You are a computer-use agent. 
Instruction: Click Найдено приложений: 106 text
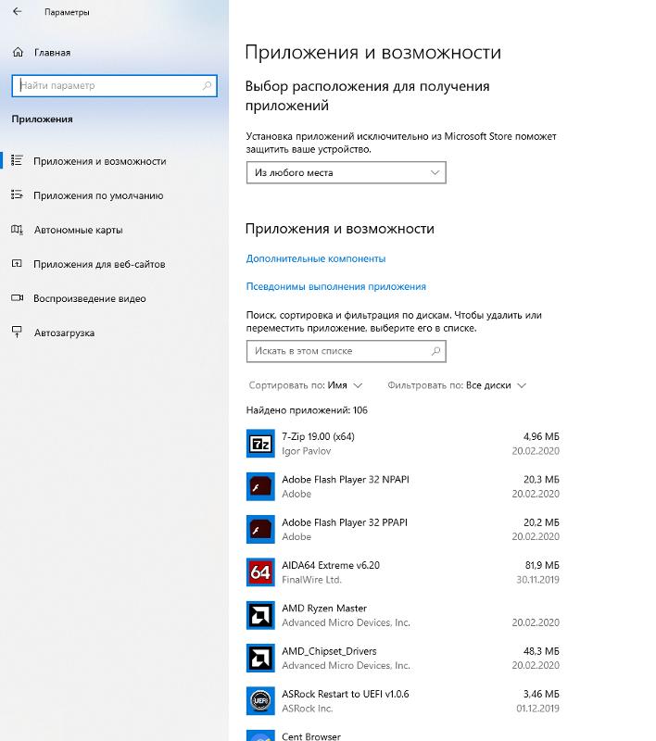pyautogui.click(x=307, y=410)
